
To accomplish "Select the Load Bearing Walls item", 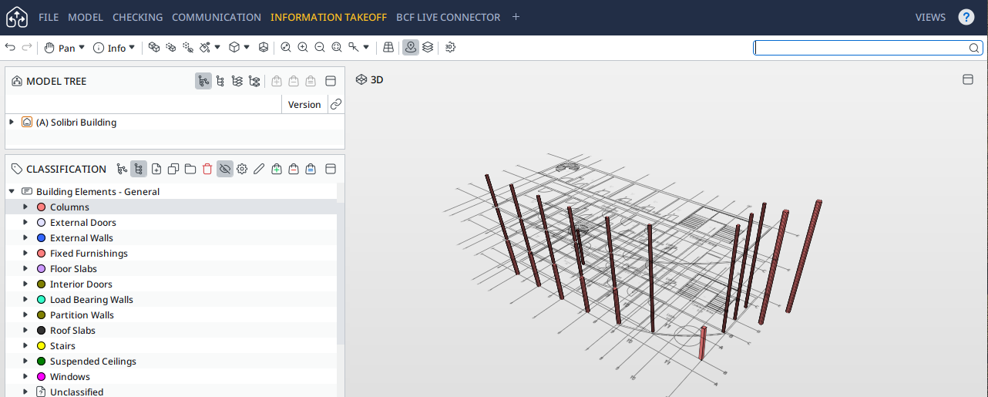I will (92, 299).
